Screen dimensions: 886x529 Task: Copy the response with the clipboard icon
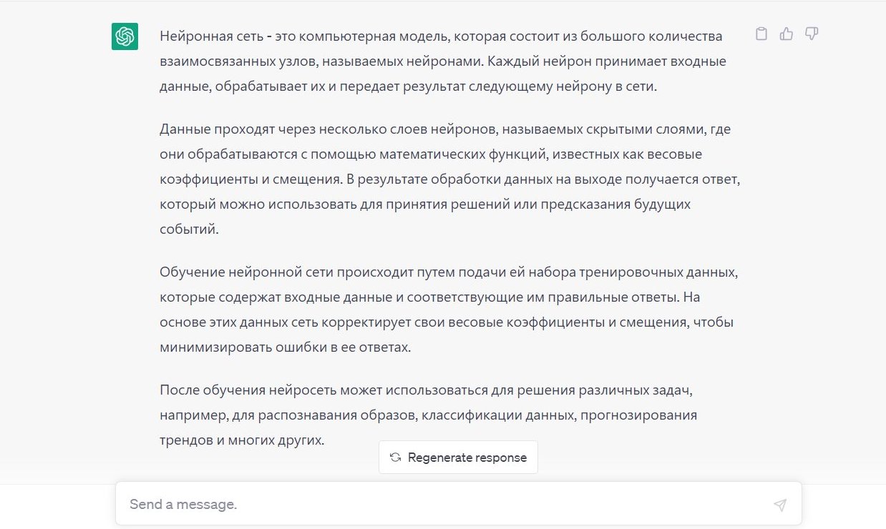(761, 34)
